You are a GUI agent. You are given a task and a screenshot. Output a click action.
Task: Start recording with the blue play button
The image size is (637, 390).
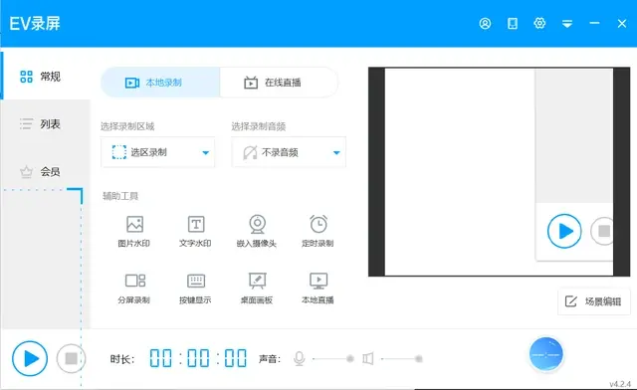coord(30,358)
